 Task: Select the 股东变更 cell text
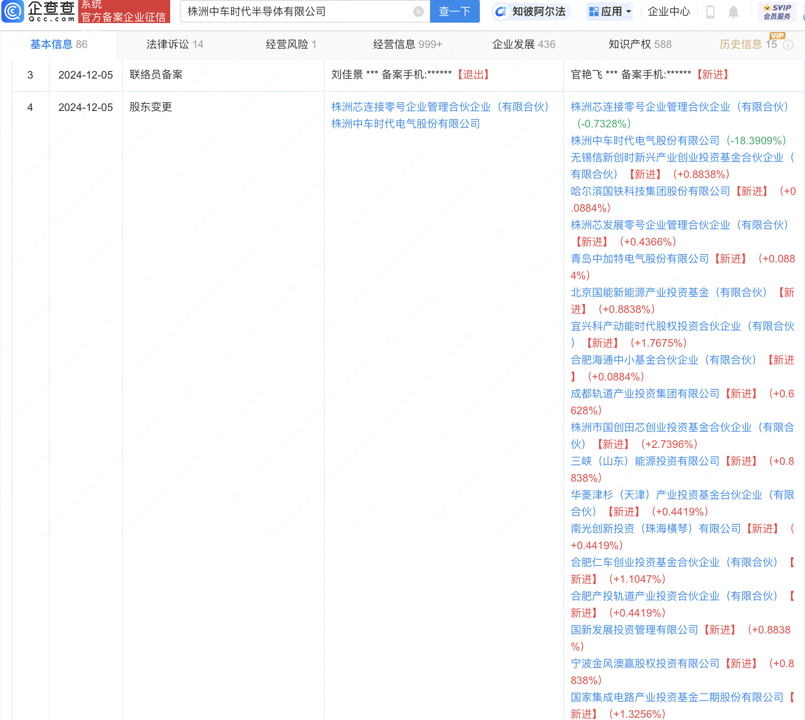tap(151, 107)
